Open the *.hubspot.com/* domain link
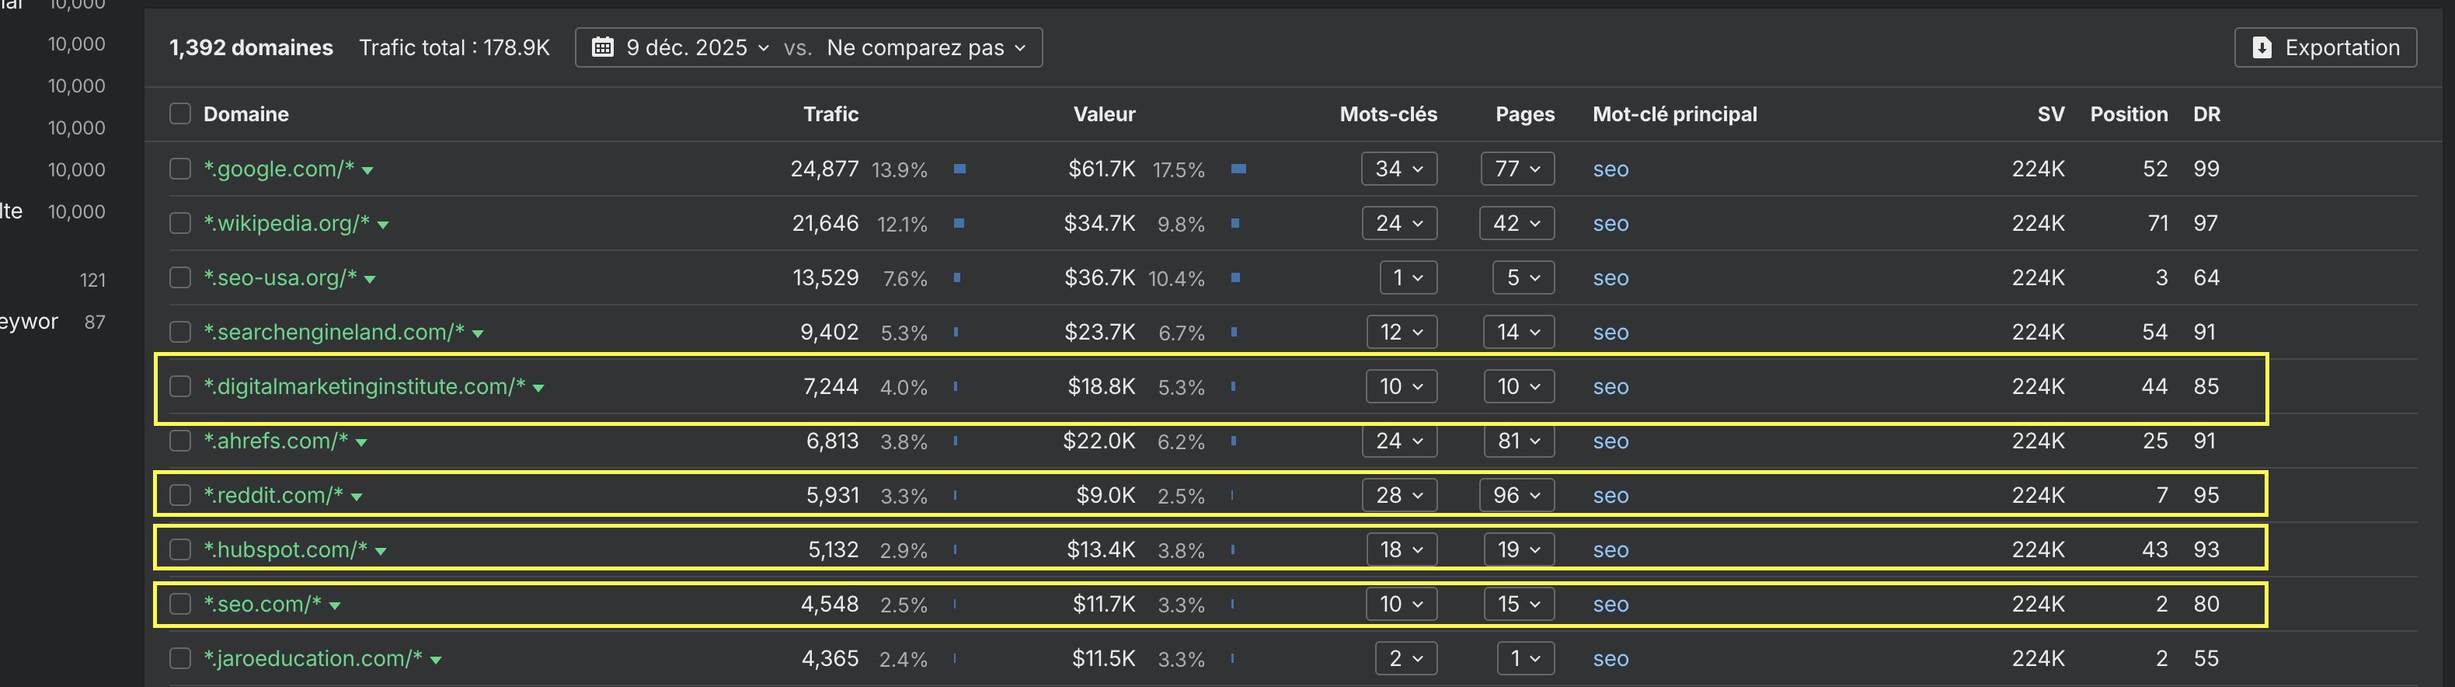The image size is (2455, 687). click(285, 549)
